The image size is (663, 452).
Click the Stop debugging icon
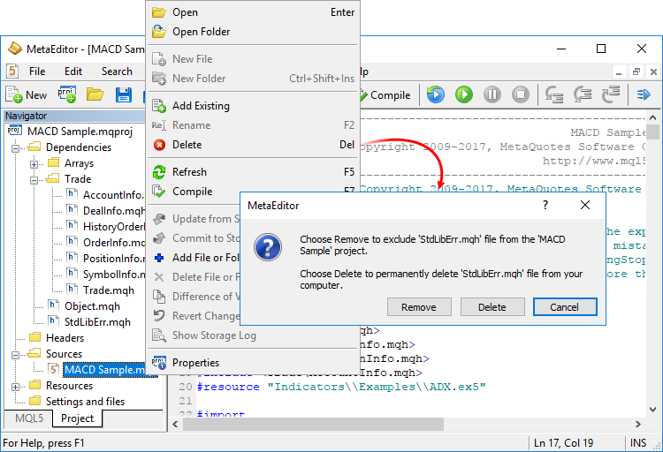[521, 94]
